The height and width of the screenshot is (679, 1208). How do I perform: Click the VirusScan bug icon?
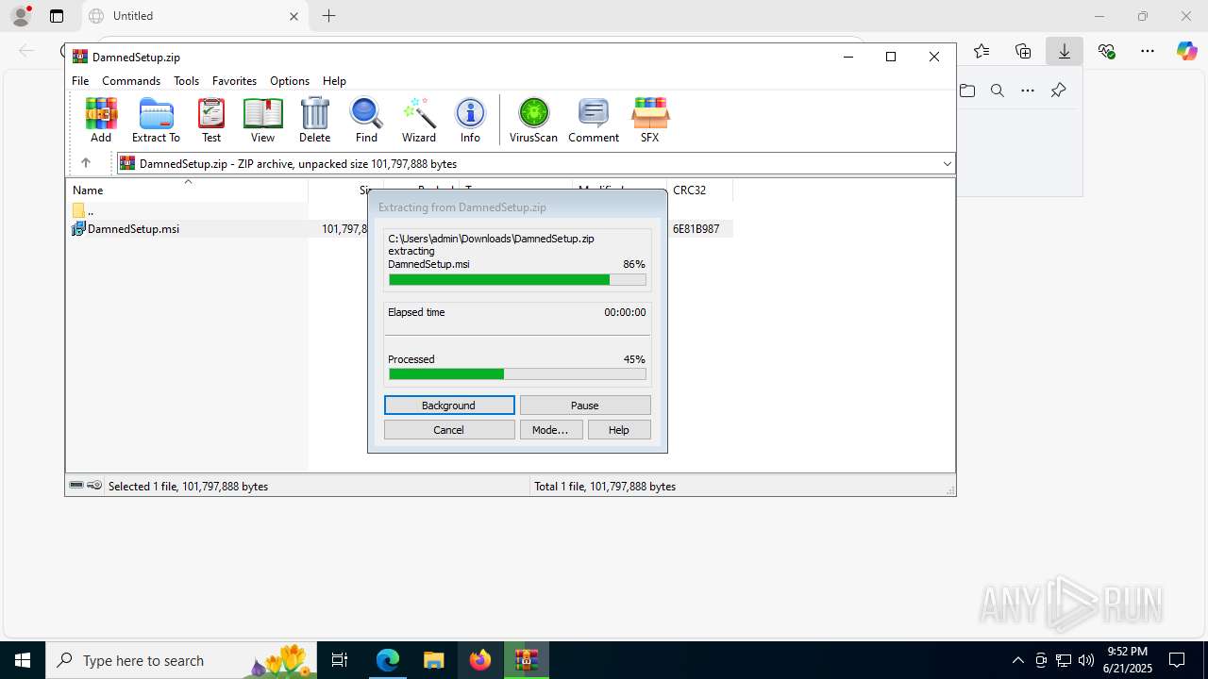pos(533,120)
